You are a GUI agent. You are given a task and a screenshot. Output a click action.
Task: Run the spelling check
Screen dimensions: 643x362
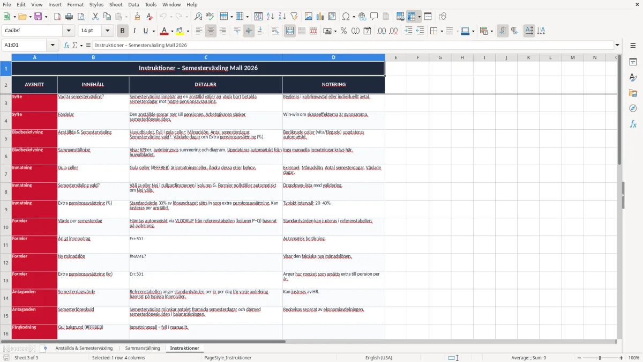[x=210, y=17]
